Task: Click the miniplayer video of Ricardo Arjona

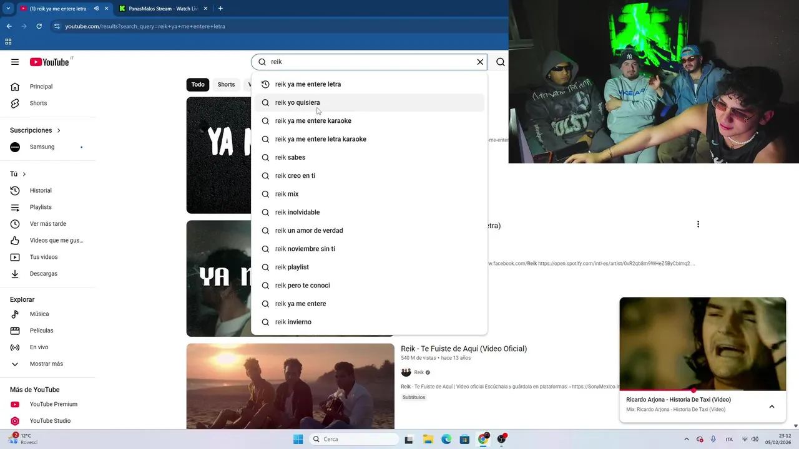Action: 703,344
